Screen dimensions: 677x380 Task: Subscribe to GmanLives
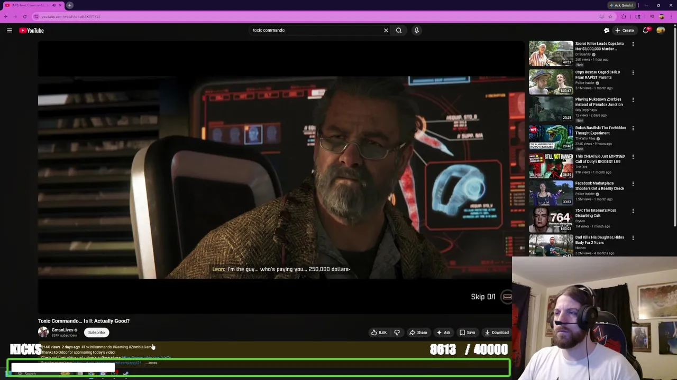click(x=96, y=332)
